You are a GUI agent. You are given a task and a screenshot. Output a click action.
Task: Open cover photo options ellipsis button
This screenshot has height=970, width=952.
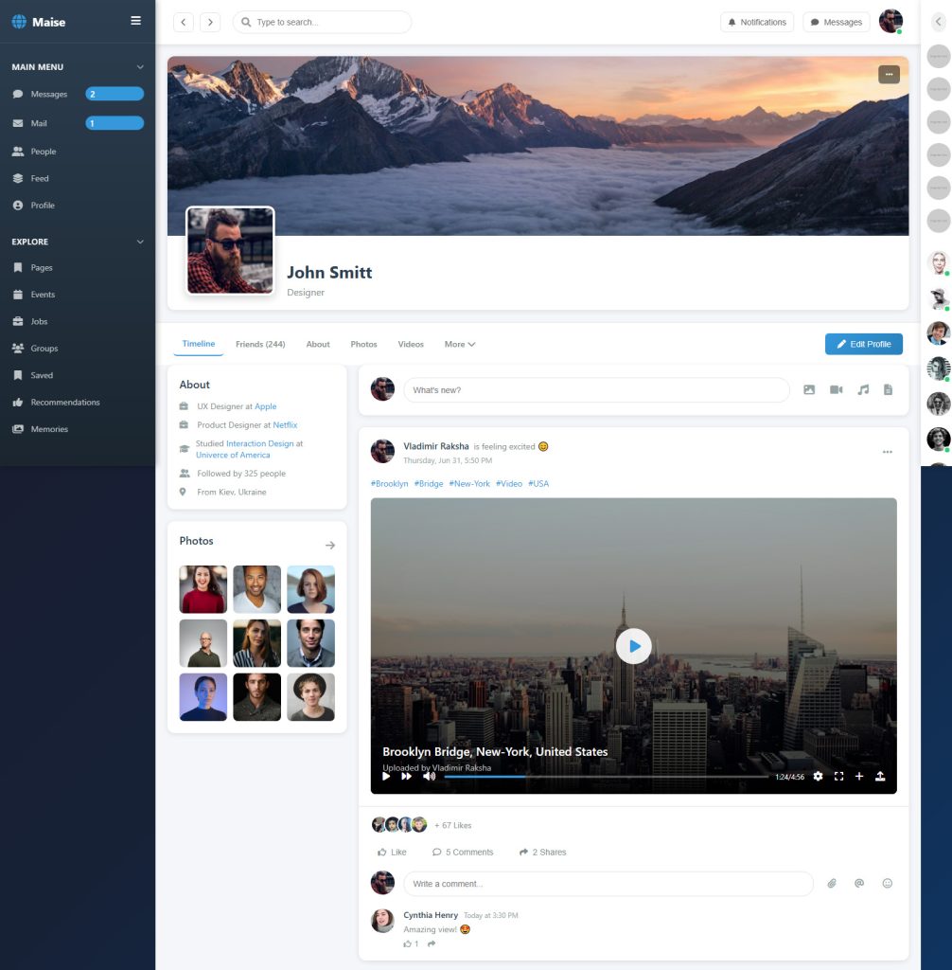[x=889, y=74]
